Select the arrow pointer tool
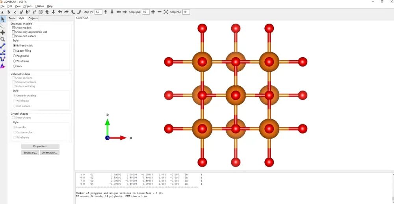 click(3, 19)
